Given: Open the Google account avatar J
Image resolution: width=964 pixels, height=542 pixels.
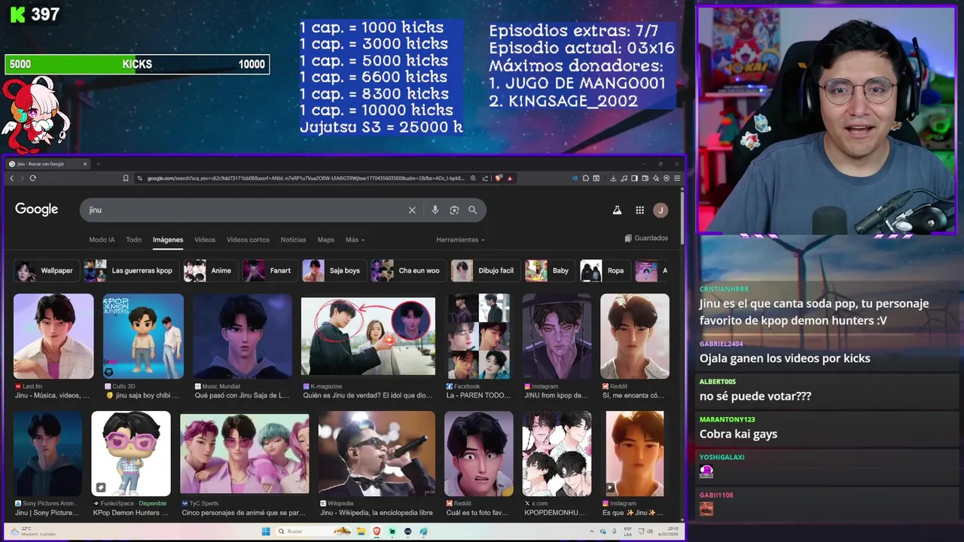Looking at the screenshot, I should (660, 210).
